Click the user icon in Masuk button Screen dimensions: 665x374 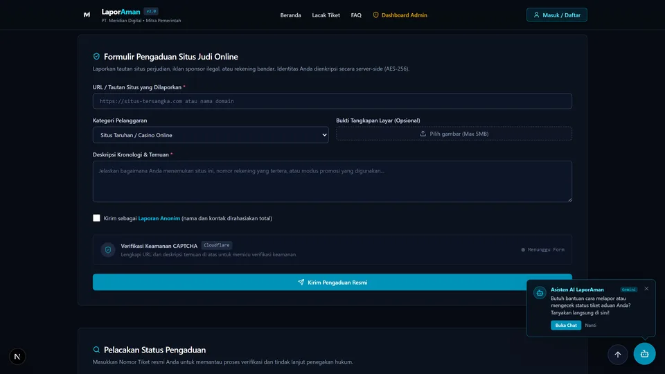(536, 15)
